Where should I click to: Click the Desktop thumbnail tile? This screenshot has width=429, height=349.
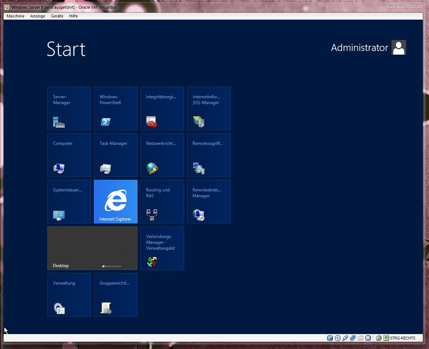[x=92, y=248]
